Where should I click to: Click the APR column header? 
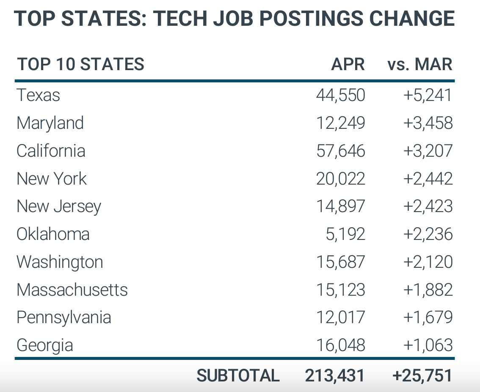(348, 64)
